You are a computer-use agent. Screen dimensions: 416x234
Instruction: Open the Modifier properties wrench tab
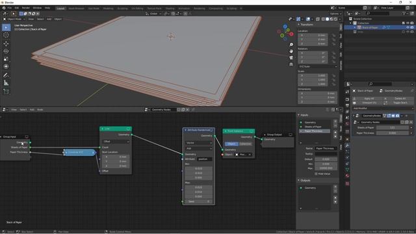tap(347, 146)
